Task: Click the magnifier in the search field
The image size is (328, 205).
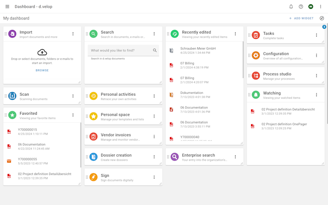Action: tap(155, 50)
